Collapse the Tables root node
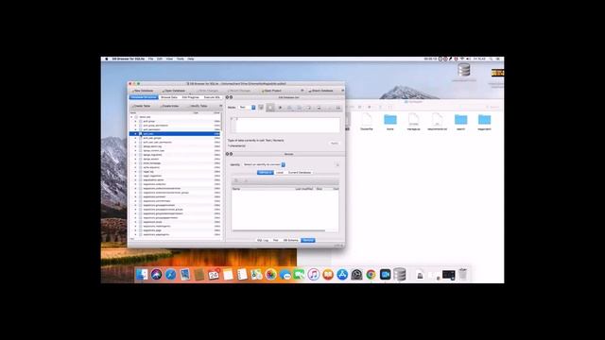This screenshot has height=340, width=605. (131, 117)
